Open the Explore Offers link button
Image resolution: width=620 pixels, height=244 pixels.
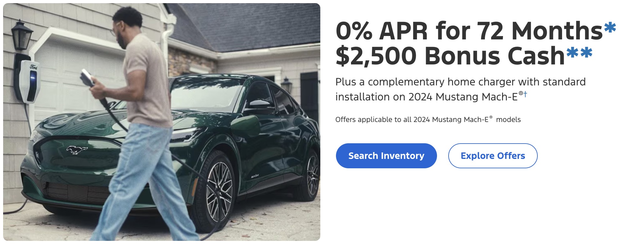point(493,156)
